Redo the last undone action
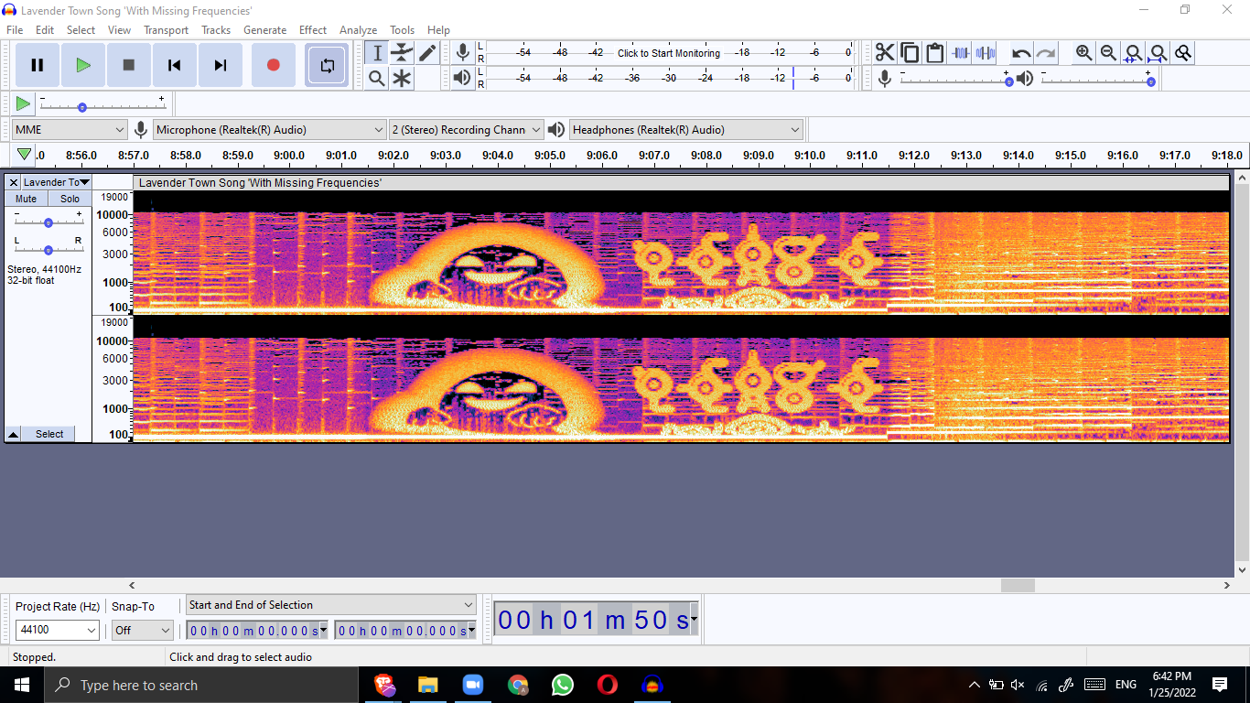 (x=1046, y=53)
